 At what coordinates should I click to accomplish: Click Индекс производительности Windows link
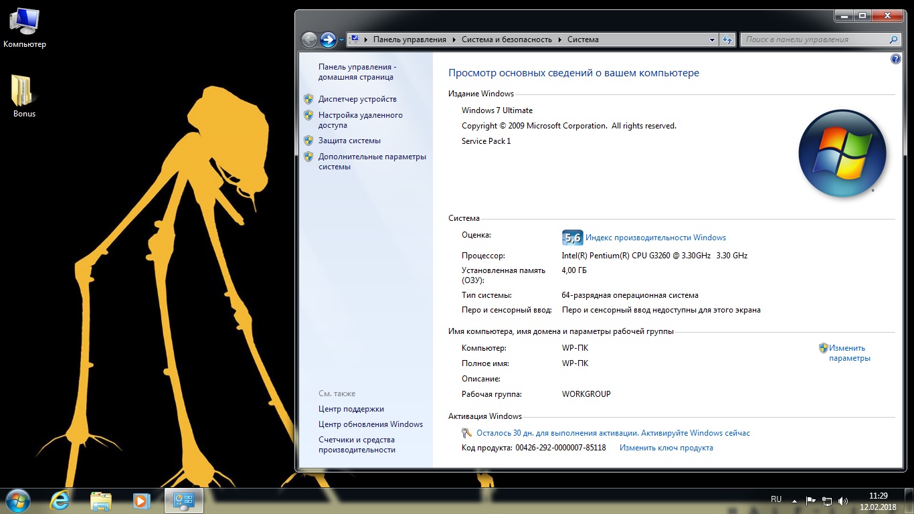pyautogui.click(x=655, y=238)
